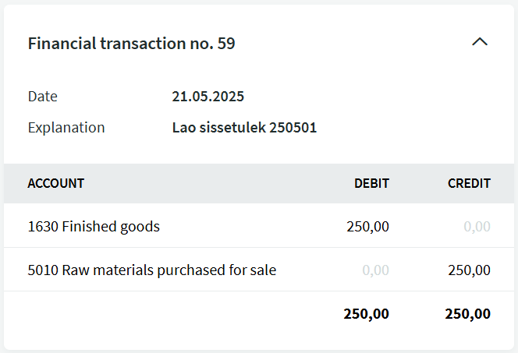Click the ACCOUNT column header
The image size is (518, 353).
coord(56,183)
